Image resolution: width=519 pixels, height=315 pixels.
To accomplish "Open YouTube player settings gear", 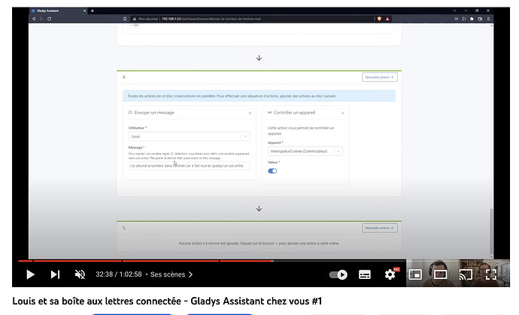I will 390,274.
